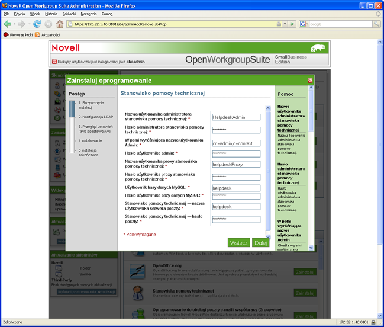Open the Google search engine selector
The image size is (384, 327).
click(304, 24)
